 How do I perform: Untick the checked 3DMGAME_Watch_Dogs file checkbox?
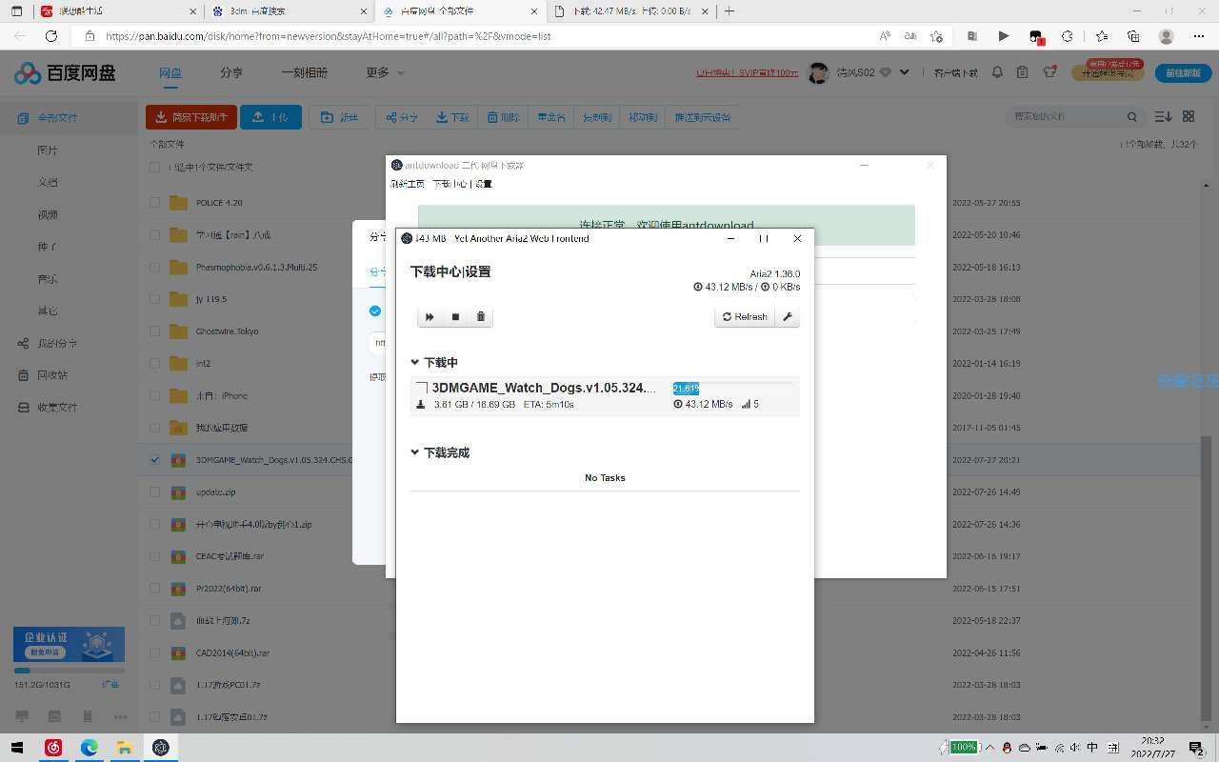[x=155, y=459]
